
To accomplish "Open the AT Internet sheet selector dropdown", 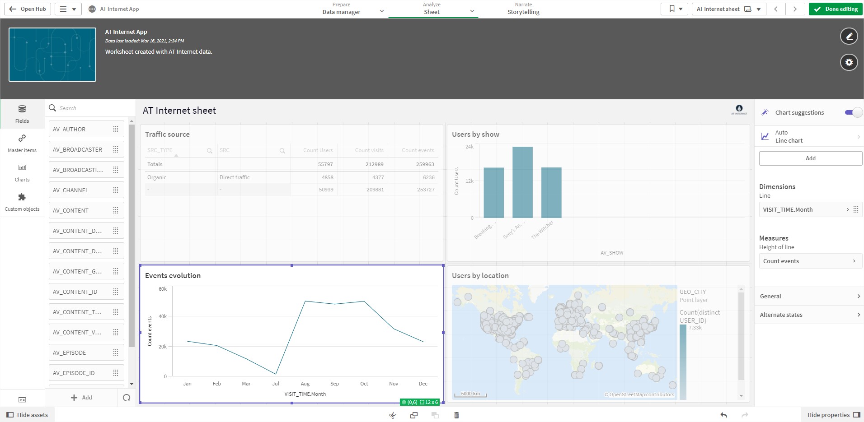I will click(x=729, y=9).
